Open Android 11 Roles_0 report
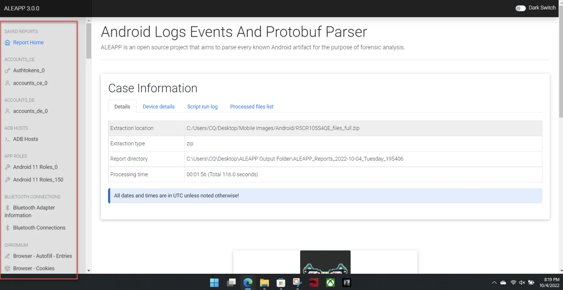Image resolution: width=563 pixels, height=290 pixels. 35,167
